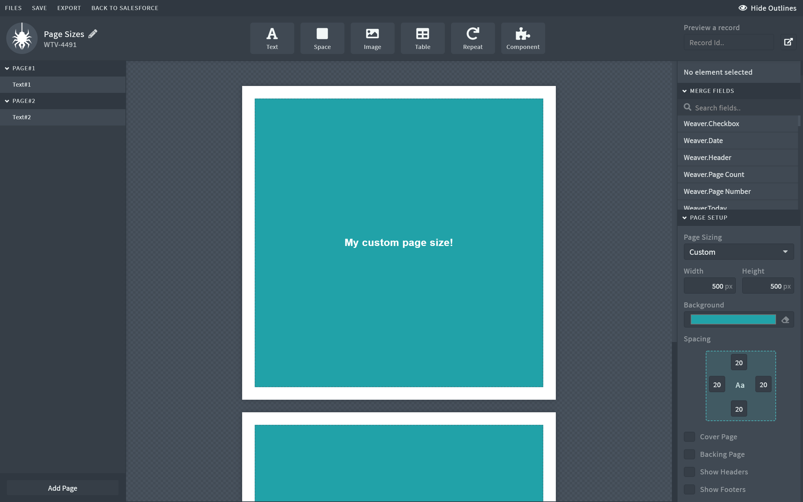Enable the Cover Page checkbox

(x=689, y=437)
